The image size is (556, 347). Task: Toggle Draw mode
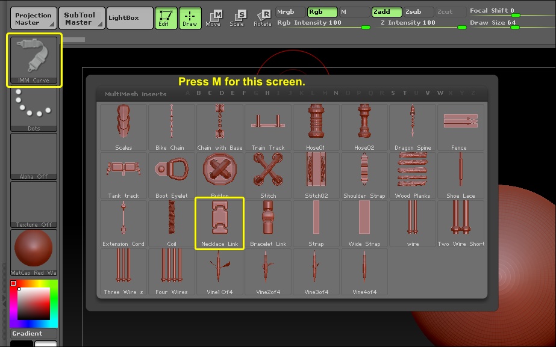[190, 18]
